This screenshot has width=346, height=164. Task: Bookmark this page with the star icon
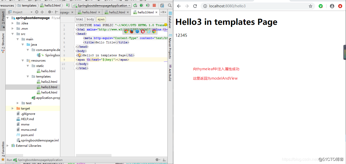pos(310,6)
